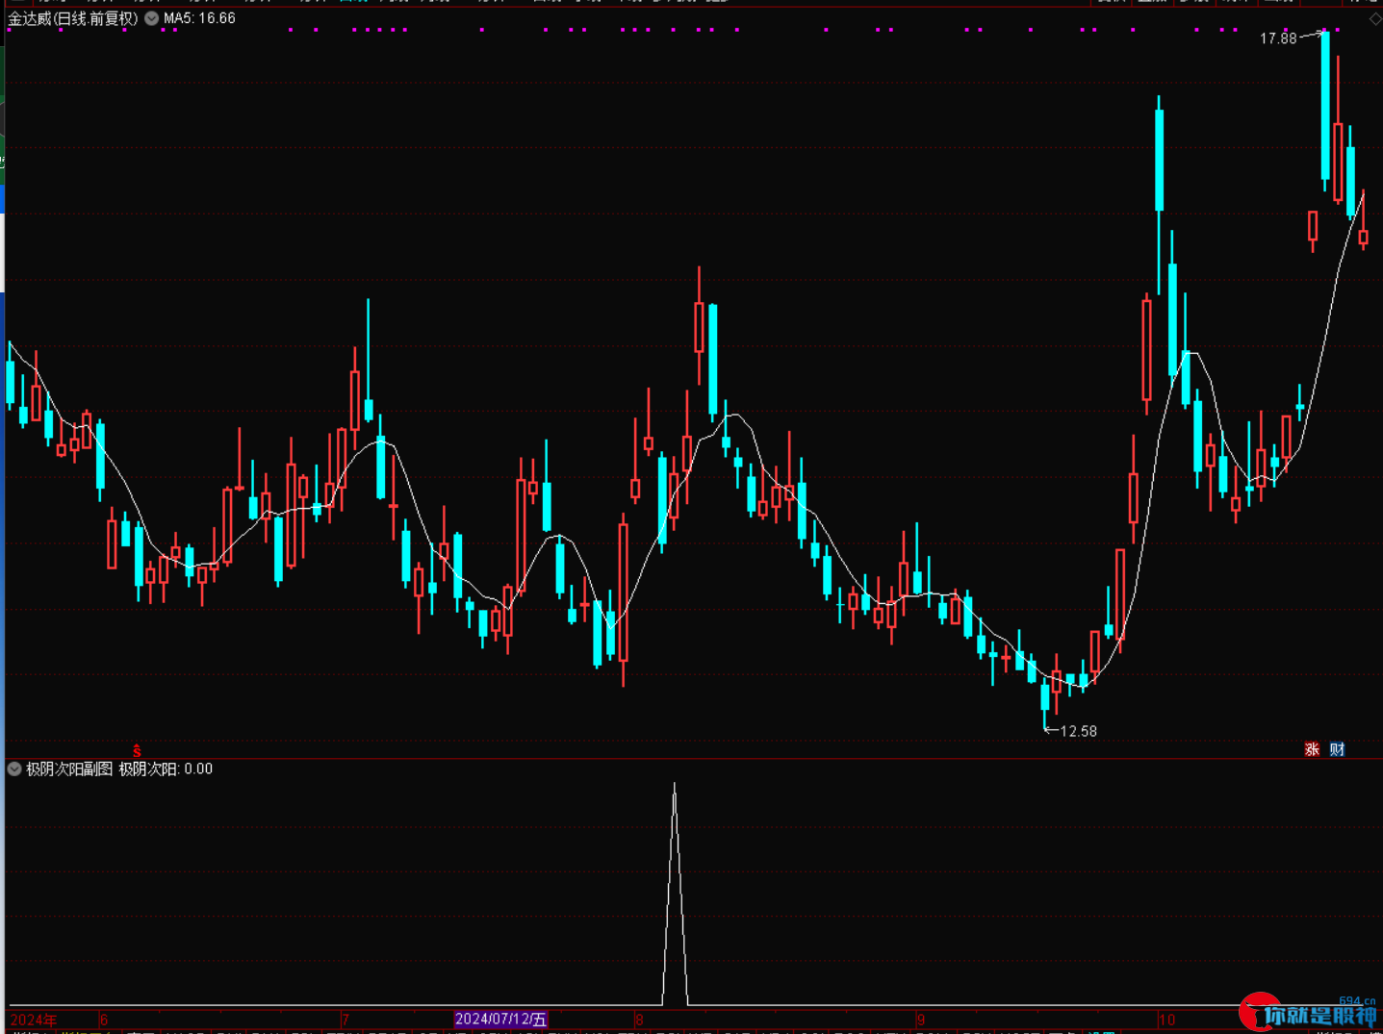
Task: Click the highest candlestick near 17.88
Action: [1325, 111]
